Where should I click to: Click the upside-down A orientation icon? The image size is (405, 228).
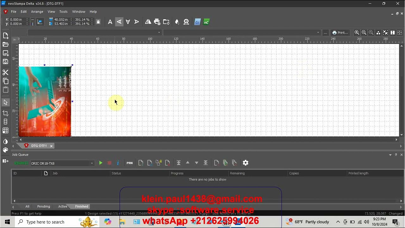point(128,22)
